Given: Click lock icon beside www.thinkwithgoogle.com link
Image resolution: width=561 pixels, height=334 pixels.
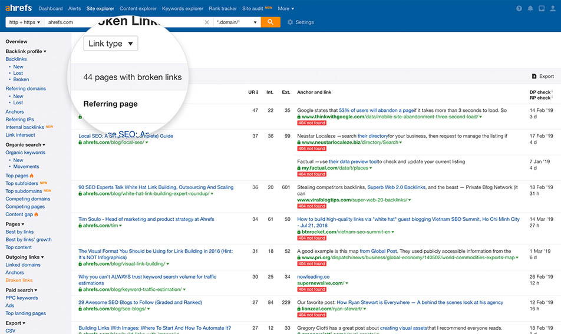Looking at the screenshot, I should tap(299, 117).
